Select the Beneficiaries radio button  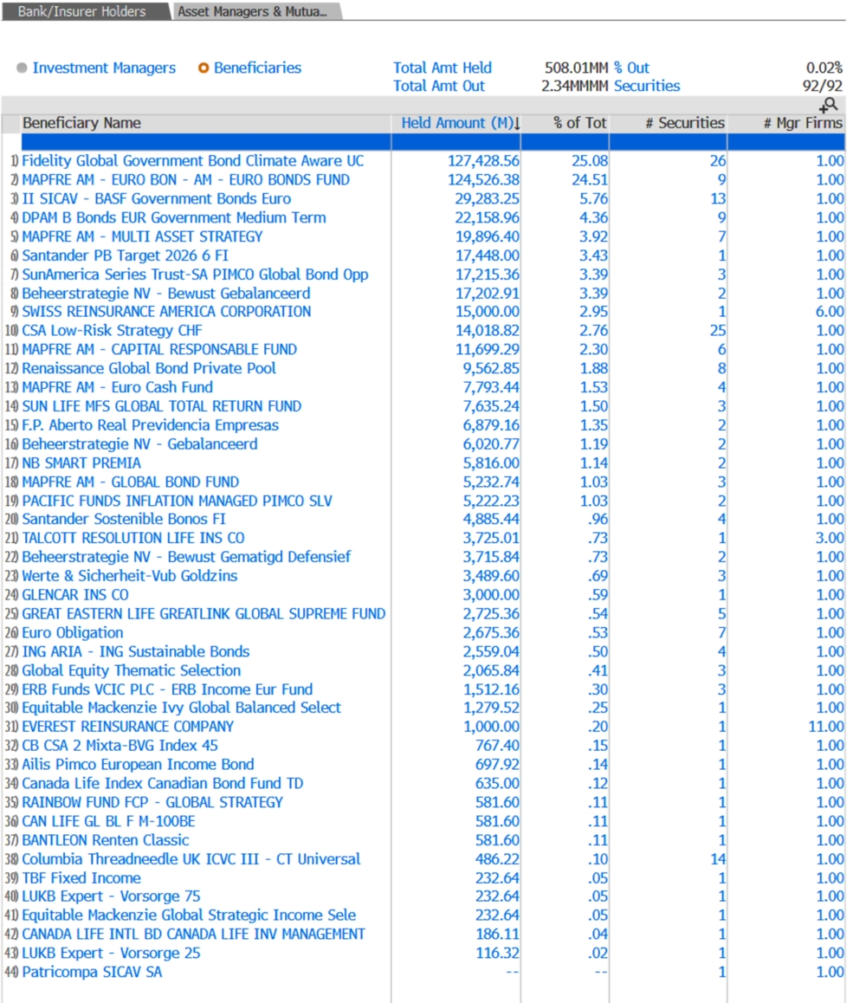coord(204,68)
